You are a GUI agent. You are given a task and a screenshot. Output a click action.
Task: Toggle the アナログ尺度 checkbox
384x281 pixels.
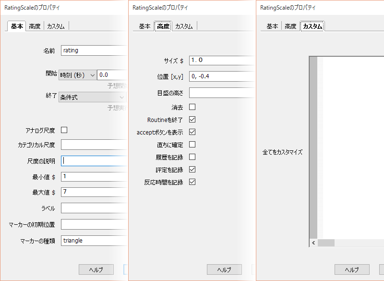64,130
